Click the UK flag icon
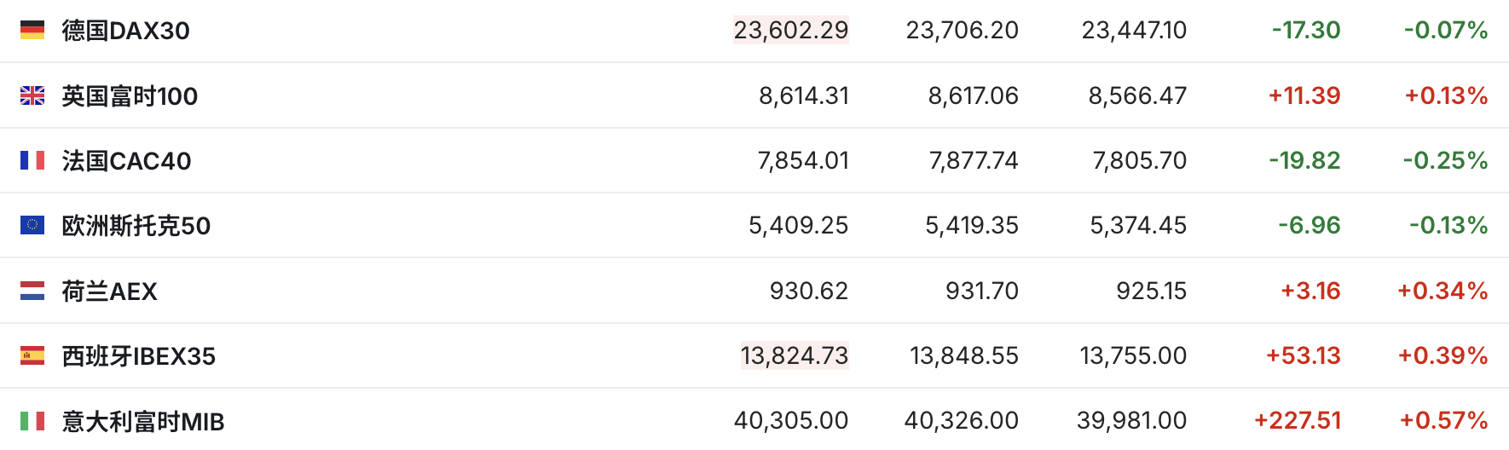The image size is (1509, 450). [32, 95]
